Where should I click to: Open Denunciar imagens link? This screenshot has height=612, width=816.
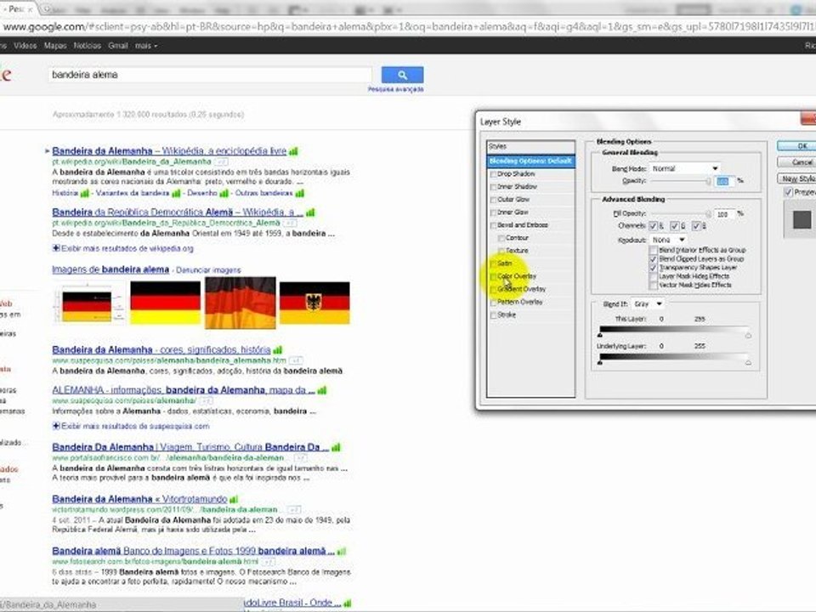pos(208,270)
